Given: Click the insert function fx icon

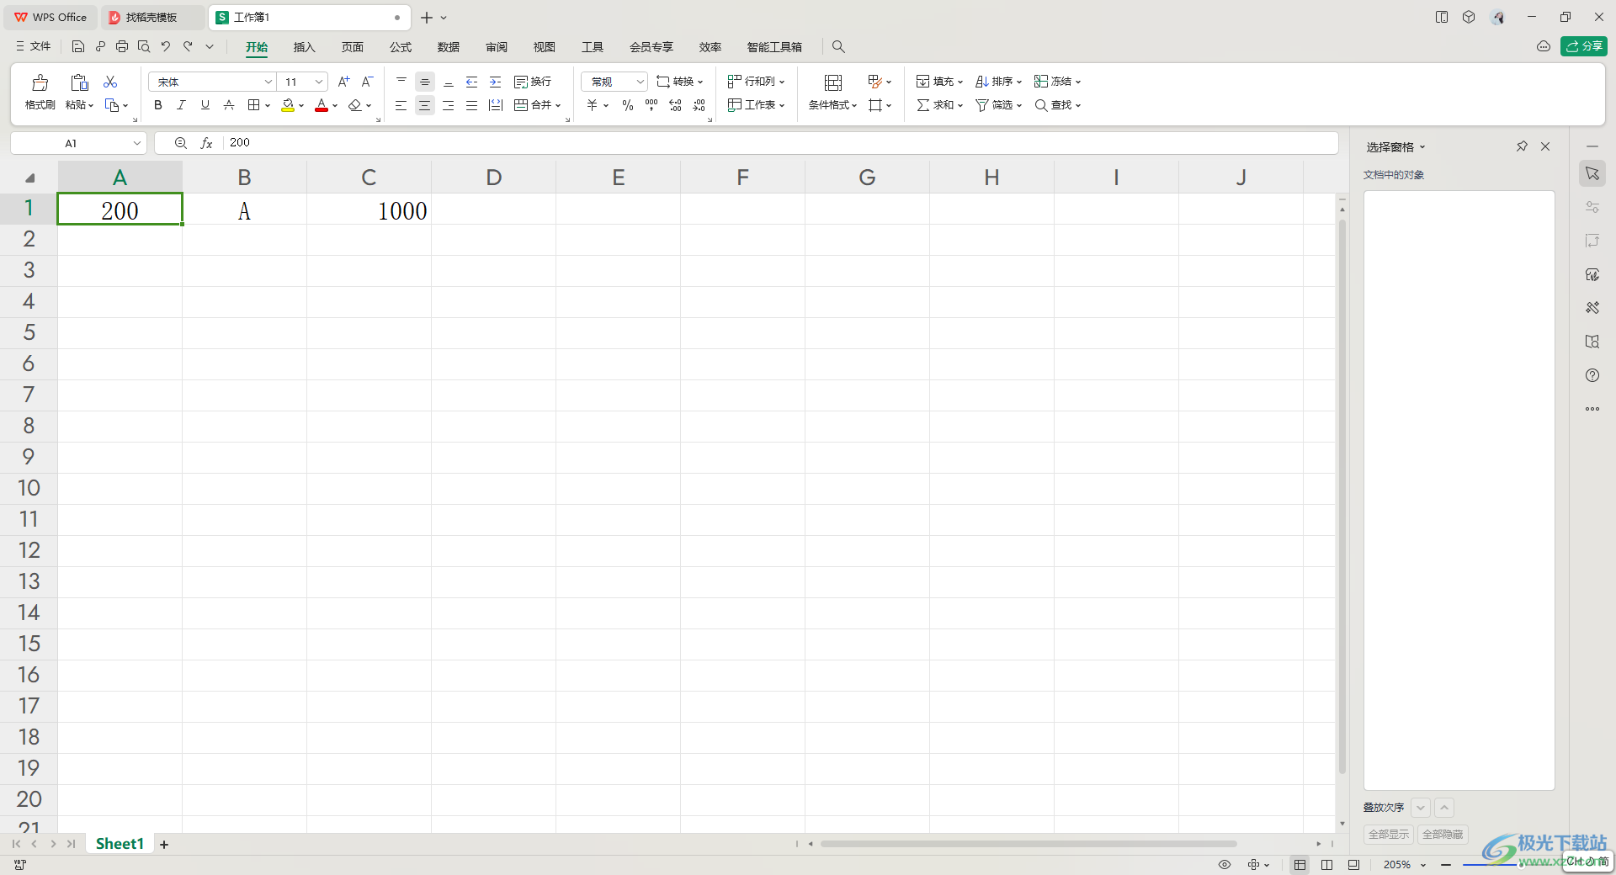Looking at the screenshot, I should tap(206, 143).
